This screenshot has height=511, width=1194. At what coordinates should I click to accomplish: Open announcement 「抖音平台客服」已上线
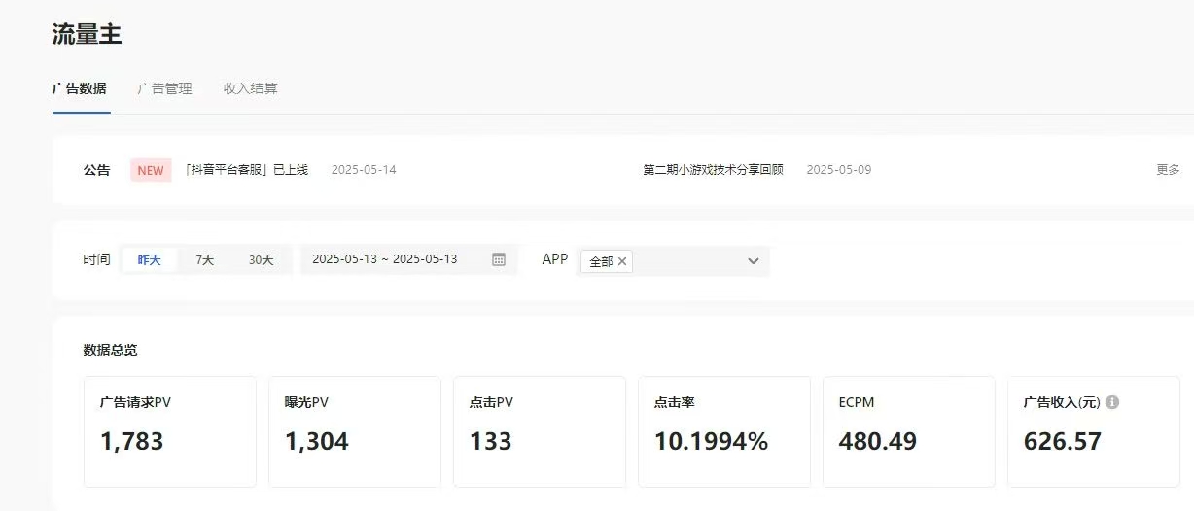(247, 170)
